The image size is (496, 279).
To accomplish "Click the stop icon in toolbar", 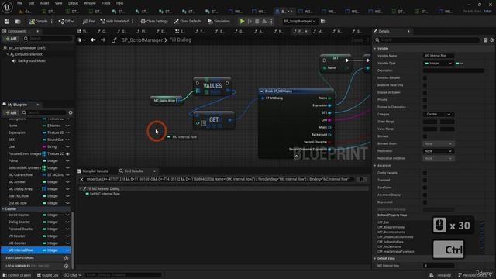I will 257,21.
